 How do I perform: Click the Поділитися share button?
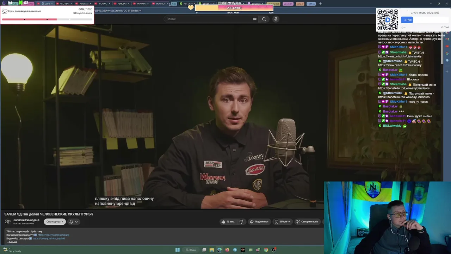[x=259, y=222]
